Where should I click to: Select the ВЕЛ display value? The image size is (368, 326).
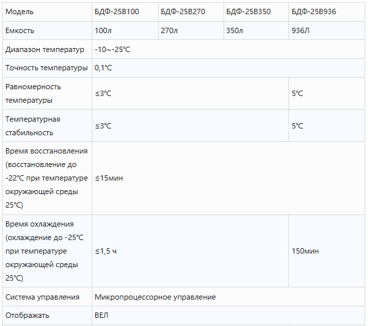tap(101, 315)
